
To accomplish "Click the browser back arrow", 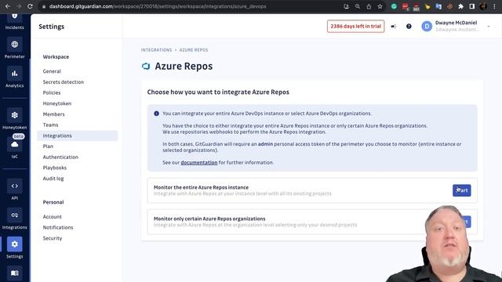I will pyautogui.click(x=7, y=6).
